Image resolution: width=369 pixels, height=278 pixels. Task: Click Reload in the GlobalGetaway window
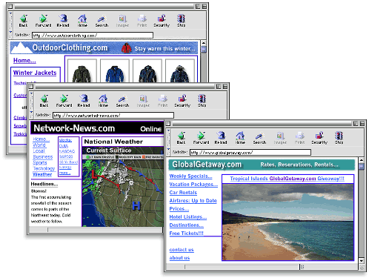221,138
